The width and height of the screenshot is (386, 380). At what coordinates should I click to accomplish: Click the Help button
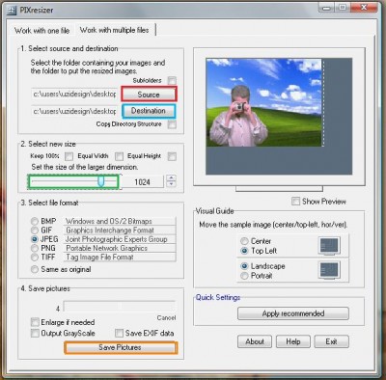click(x=293, y=341)
